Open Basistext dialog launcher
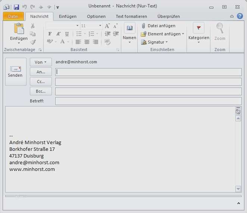 (118, 50)
